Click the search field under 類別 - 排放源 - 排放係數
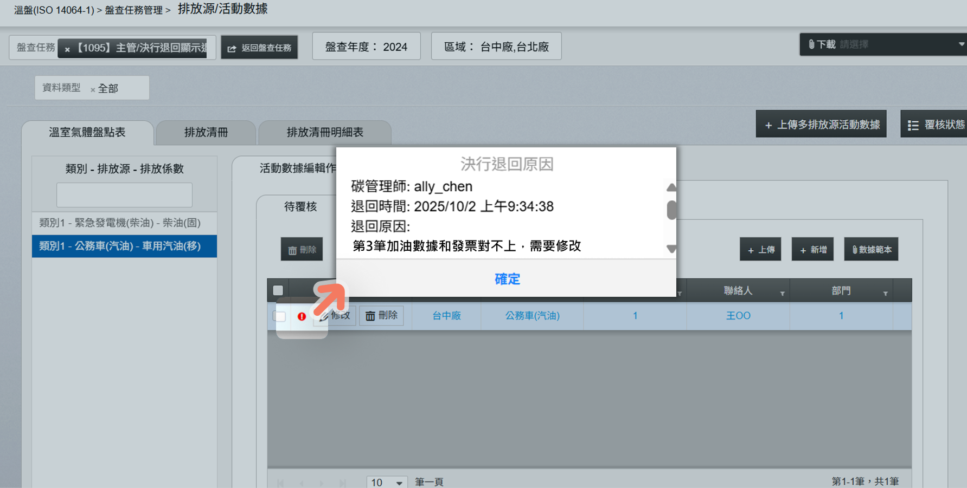The height and width of the screenshot is (488, 967). click(x=124, y=195)
